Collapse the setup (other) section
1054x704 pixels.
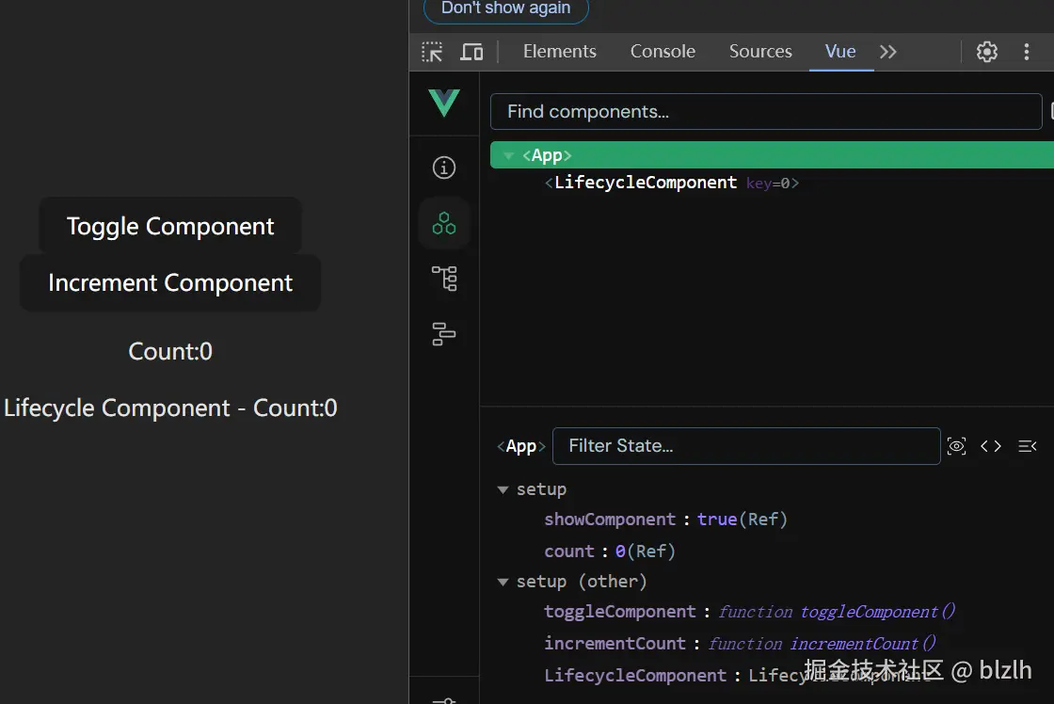point(503,582)
